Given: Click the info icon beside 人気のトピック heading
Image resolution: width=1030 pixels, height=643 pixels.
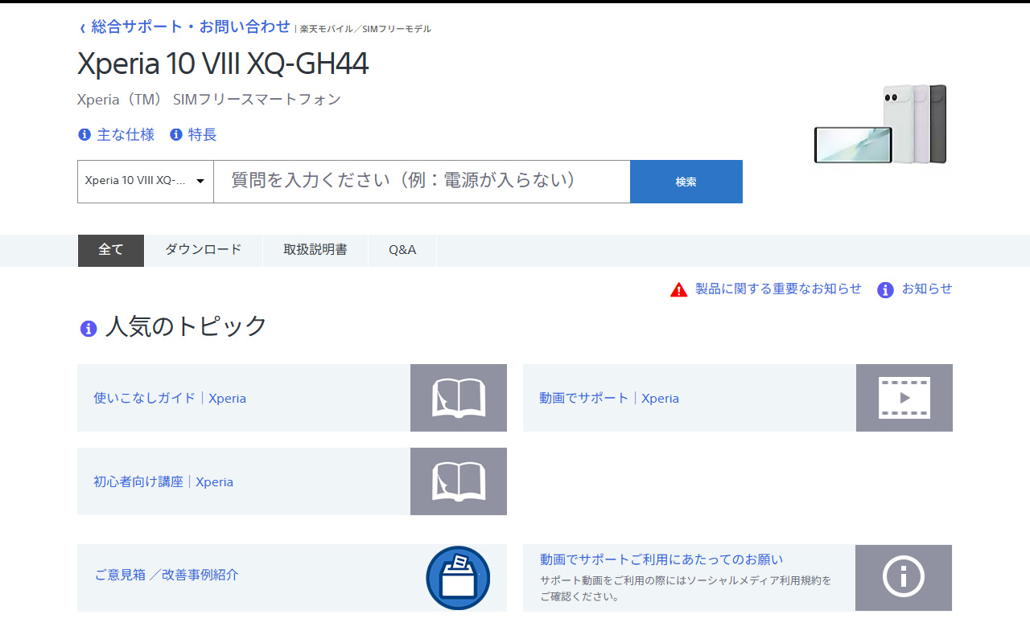Looking at the screenshot, I should click(89, 328).
